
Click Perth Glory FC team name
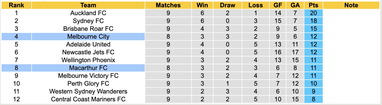point(88,84)
